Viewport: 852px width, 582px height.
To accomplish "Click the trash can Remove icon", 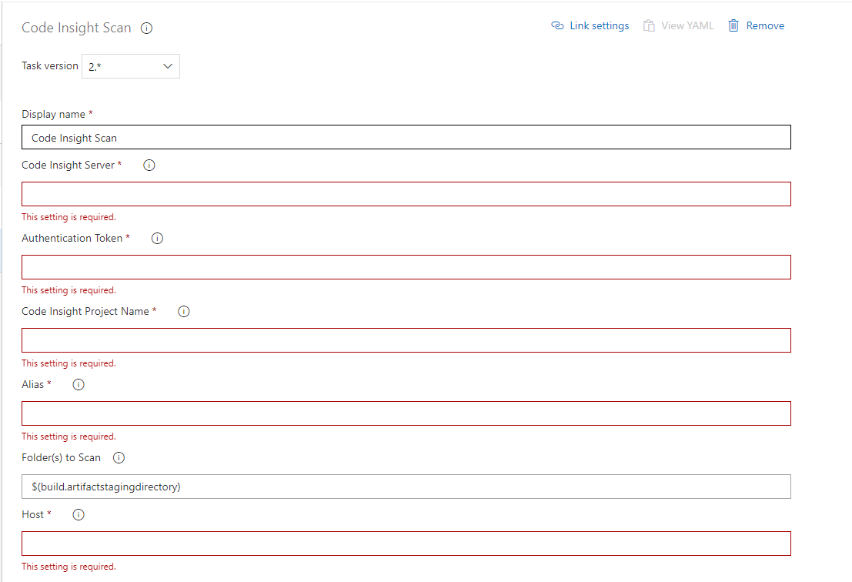I will pyautogui.click(x=734, y=26).
